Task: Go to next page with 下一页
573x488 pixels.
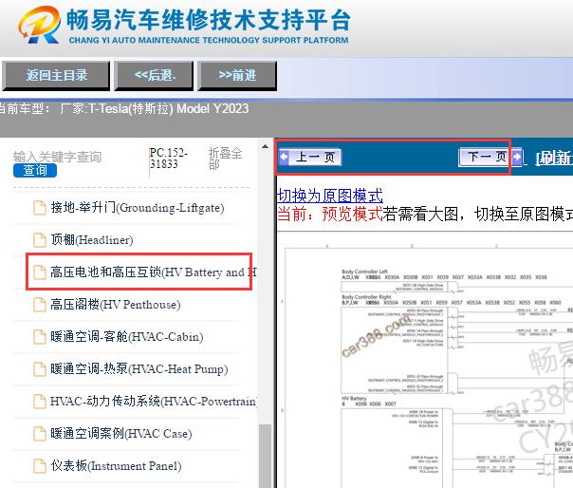Action: pos(486,158)
